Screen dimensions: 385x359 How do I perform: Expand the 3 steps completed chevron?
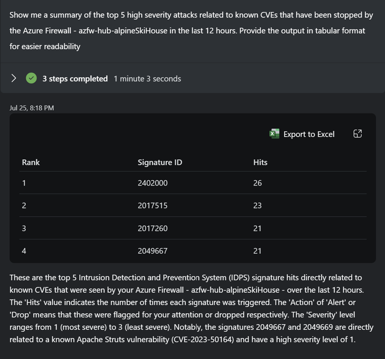pos(14,78)
